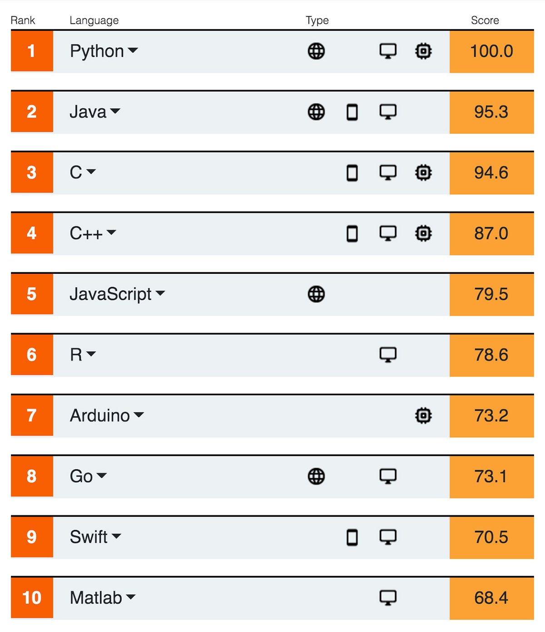
Task: Click the orange rank 10 badge
Action: [32, 597]
